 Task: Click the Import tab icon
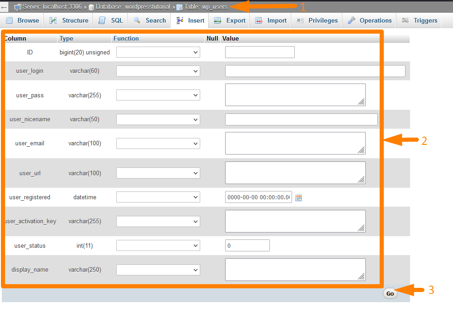point(259,20)
